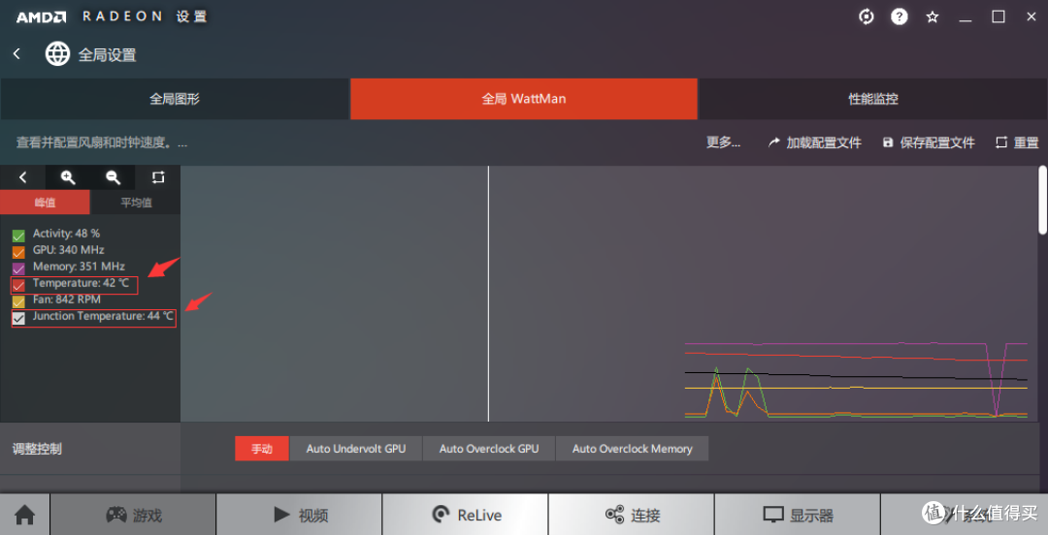The image size is (1048, 535).
Task: Open 游戏 gaming section
Action: [133, 515]
